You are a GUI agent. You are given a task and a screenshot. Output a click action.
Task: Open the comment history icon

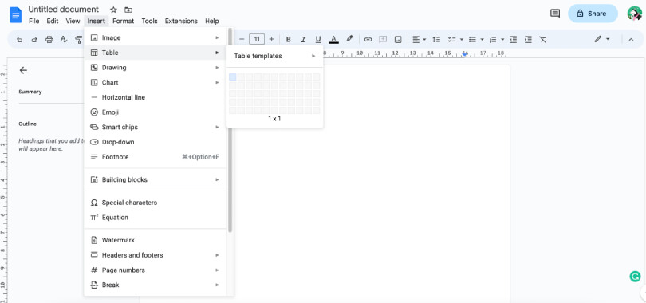555,14
